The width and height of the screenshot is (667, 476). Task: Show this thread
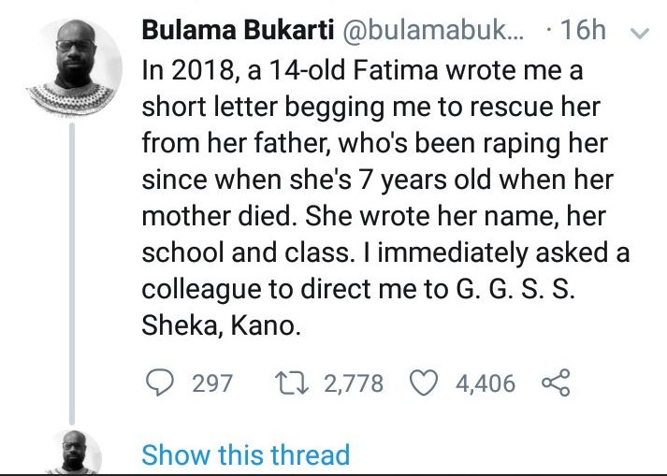(245, 455)
